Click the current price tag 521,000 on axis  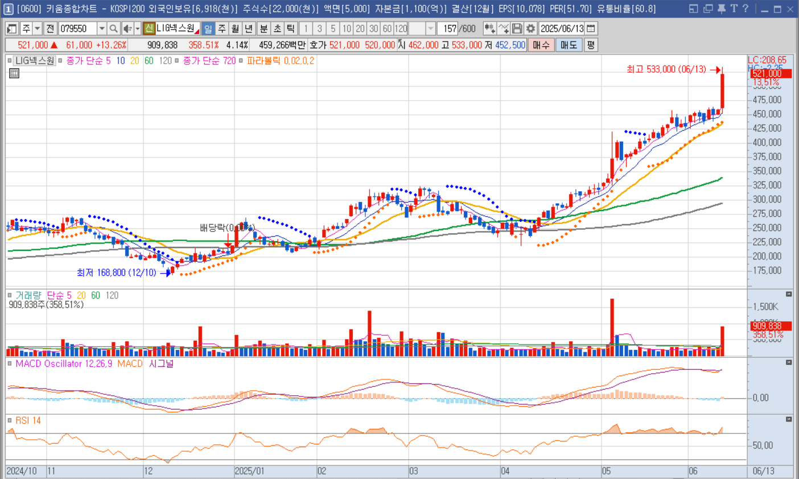pos(771,74)
